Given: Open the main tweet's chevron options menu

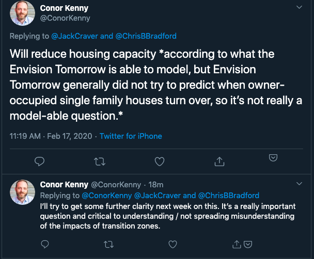Looking at the screenshot, I should pos(299,7).
